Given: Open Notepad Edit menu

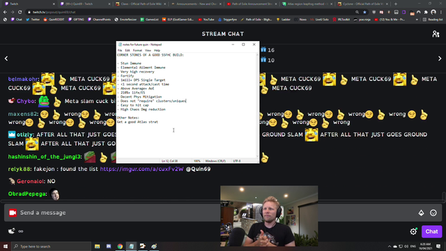Looking at the screenshot, I should point(128,50).
